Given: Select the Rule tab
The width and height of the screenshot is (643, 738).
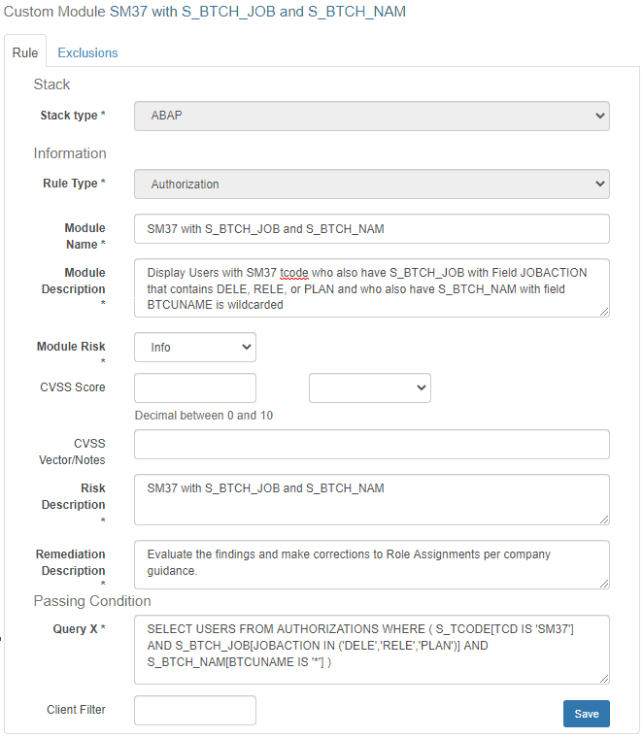Looking at the screenshot, I should pyautogui.click(x=25, y=52).
